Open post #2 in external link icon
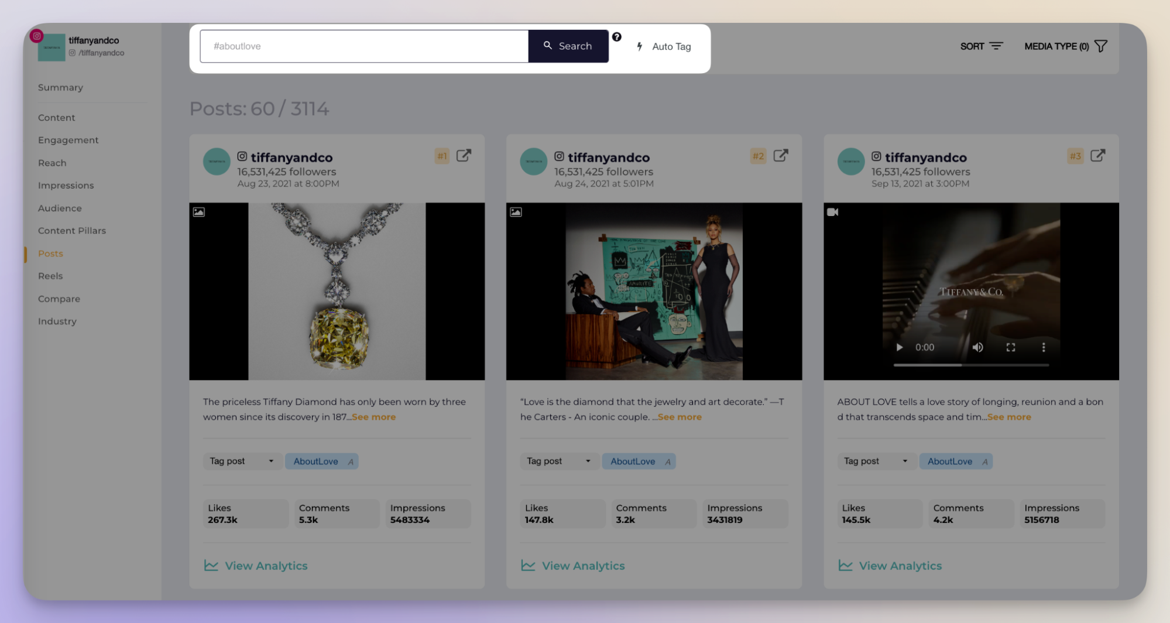Screen dimensions: 1170x623 [781, 156]
